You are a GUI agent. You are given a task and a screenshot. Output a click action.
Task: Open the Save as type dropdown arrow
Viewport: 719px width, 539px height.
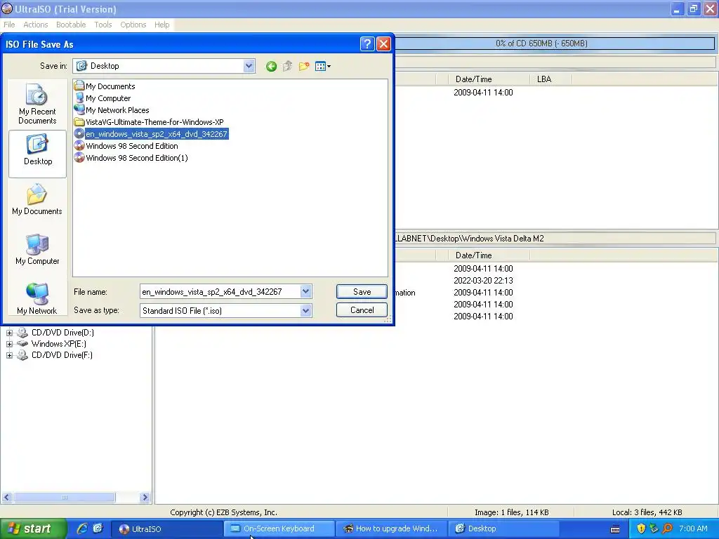[x=305, y=311]
